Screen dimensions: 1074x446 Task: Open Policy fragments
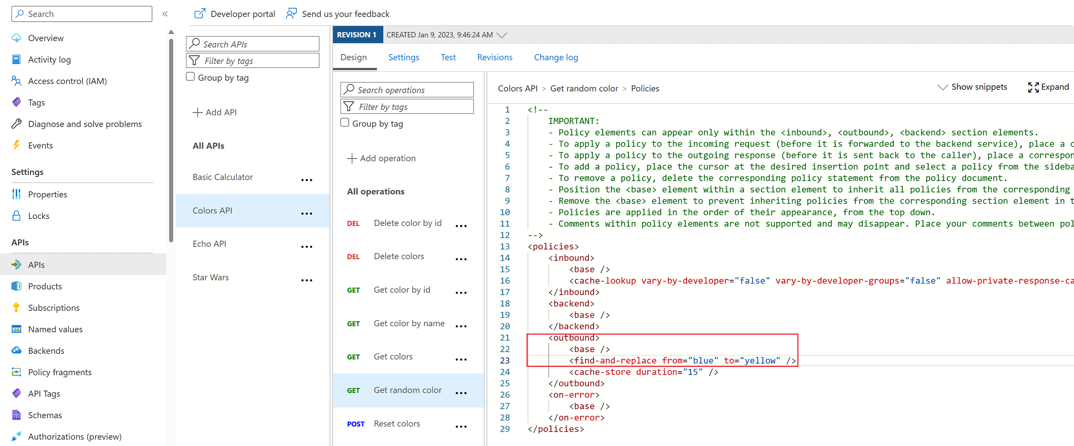[x=59, y=372]
